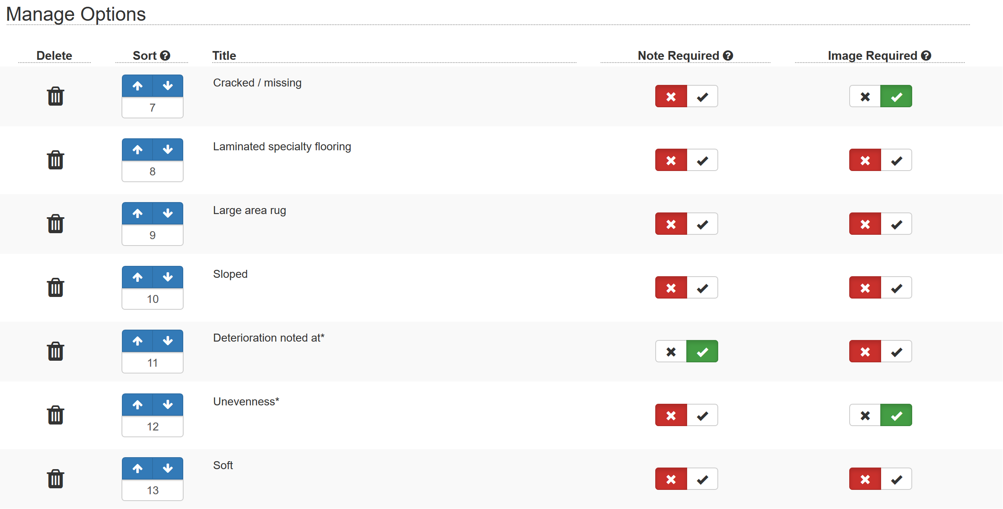Open Sort column help icon
Screen dimensions: 1003x509
click(x=165, y=56)
